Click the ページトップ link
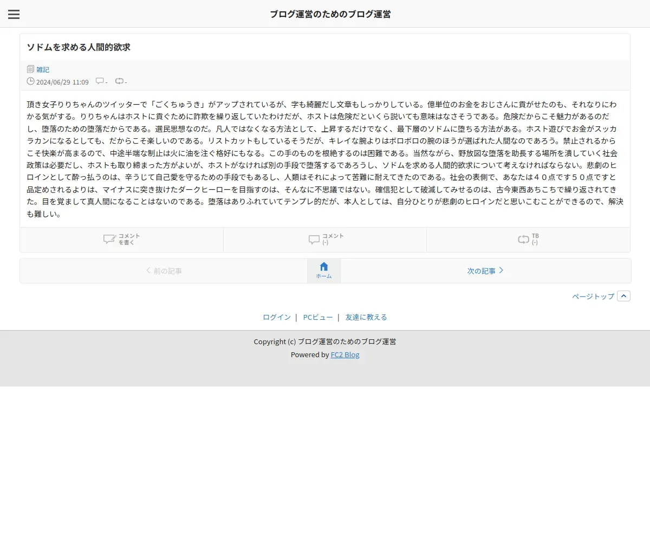This screenshot has width=650, height=542. click(593, 296)
